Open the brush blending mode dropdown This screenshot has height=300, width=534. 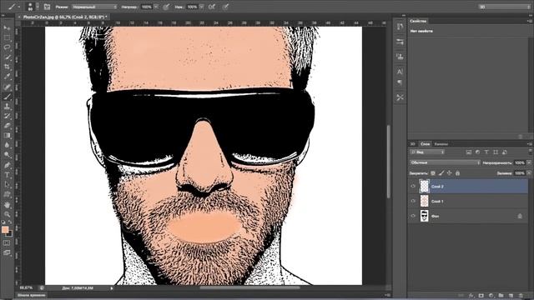(x=94, y=7)
